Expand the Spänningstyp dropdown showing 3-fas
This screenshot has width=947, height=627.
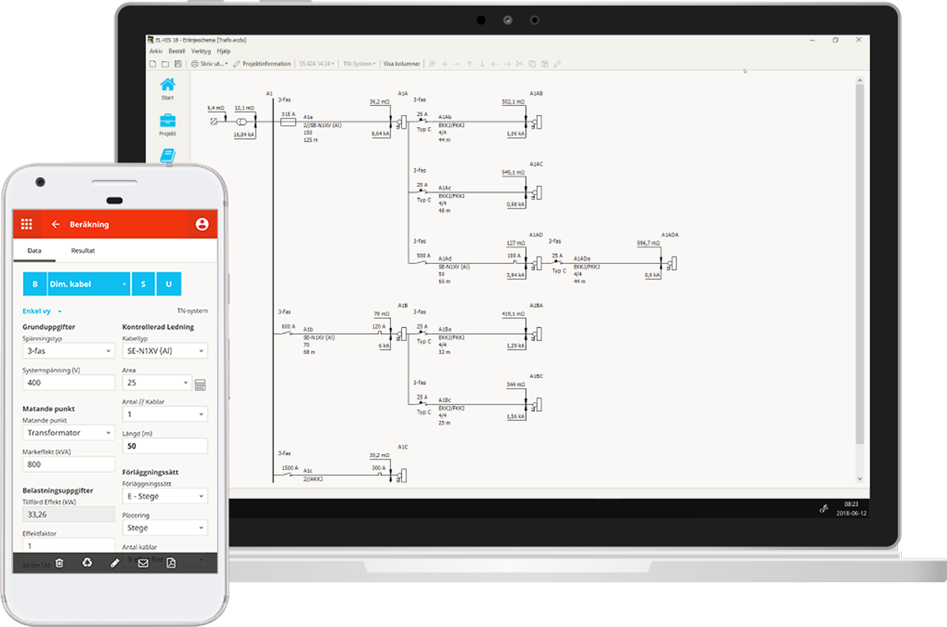tap(69, 351)
